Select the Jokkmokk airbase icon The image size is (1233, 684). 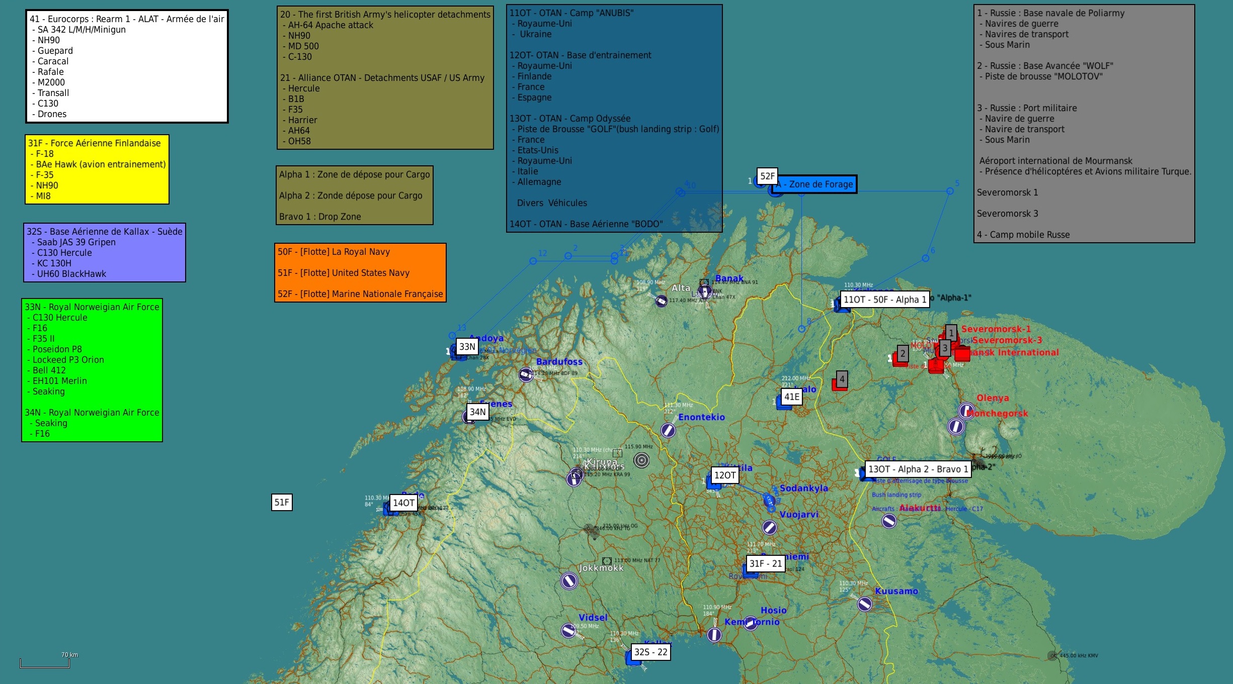pyautogui.click(x=569, y=581)
